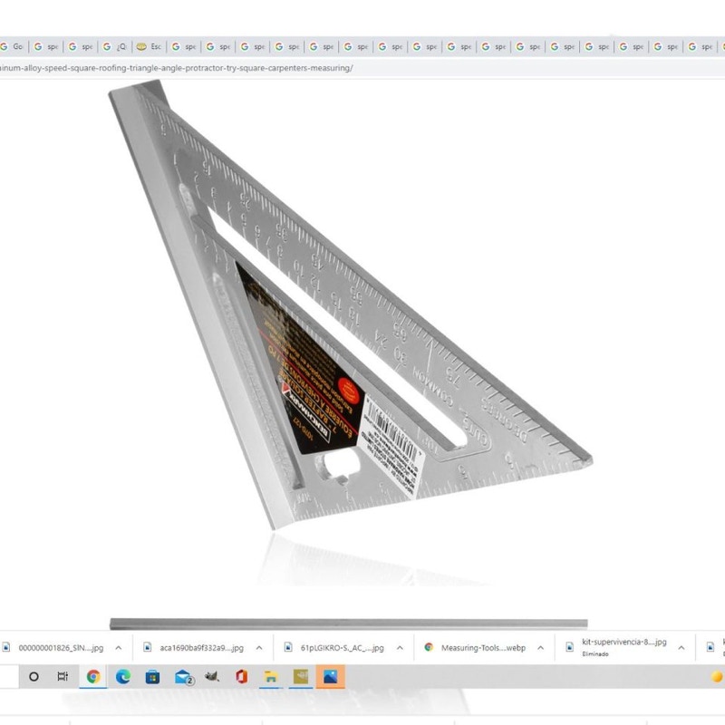The image size is (725, 725).
Task: Open the Mail app with 2 unread
Action: tap(183, 676)
